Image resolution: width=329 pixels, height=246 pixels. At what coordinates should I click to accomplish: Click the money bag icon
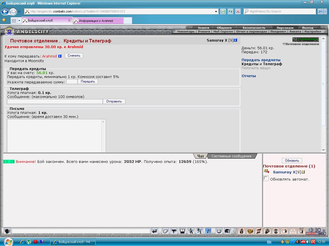(x=242, y=231)
